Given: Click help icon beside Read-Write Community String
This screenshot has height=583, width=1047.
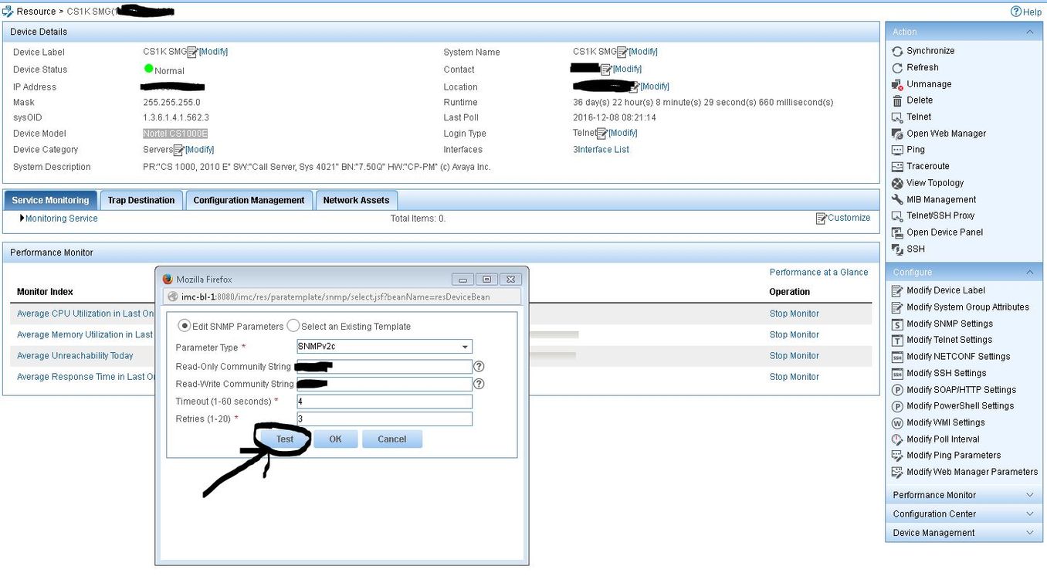Looking at the screenshot, I should coord(479,384).
